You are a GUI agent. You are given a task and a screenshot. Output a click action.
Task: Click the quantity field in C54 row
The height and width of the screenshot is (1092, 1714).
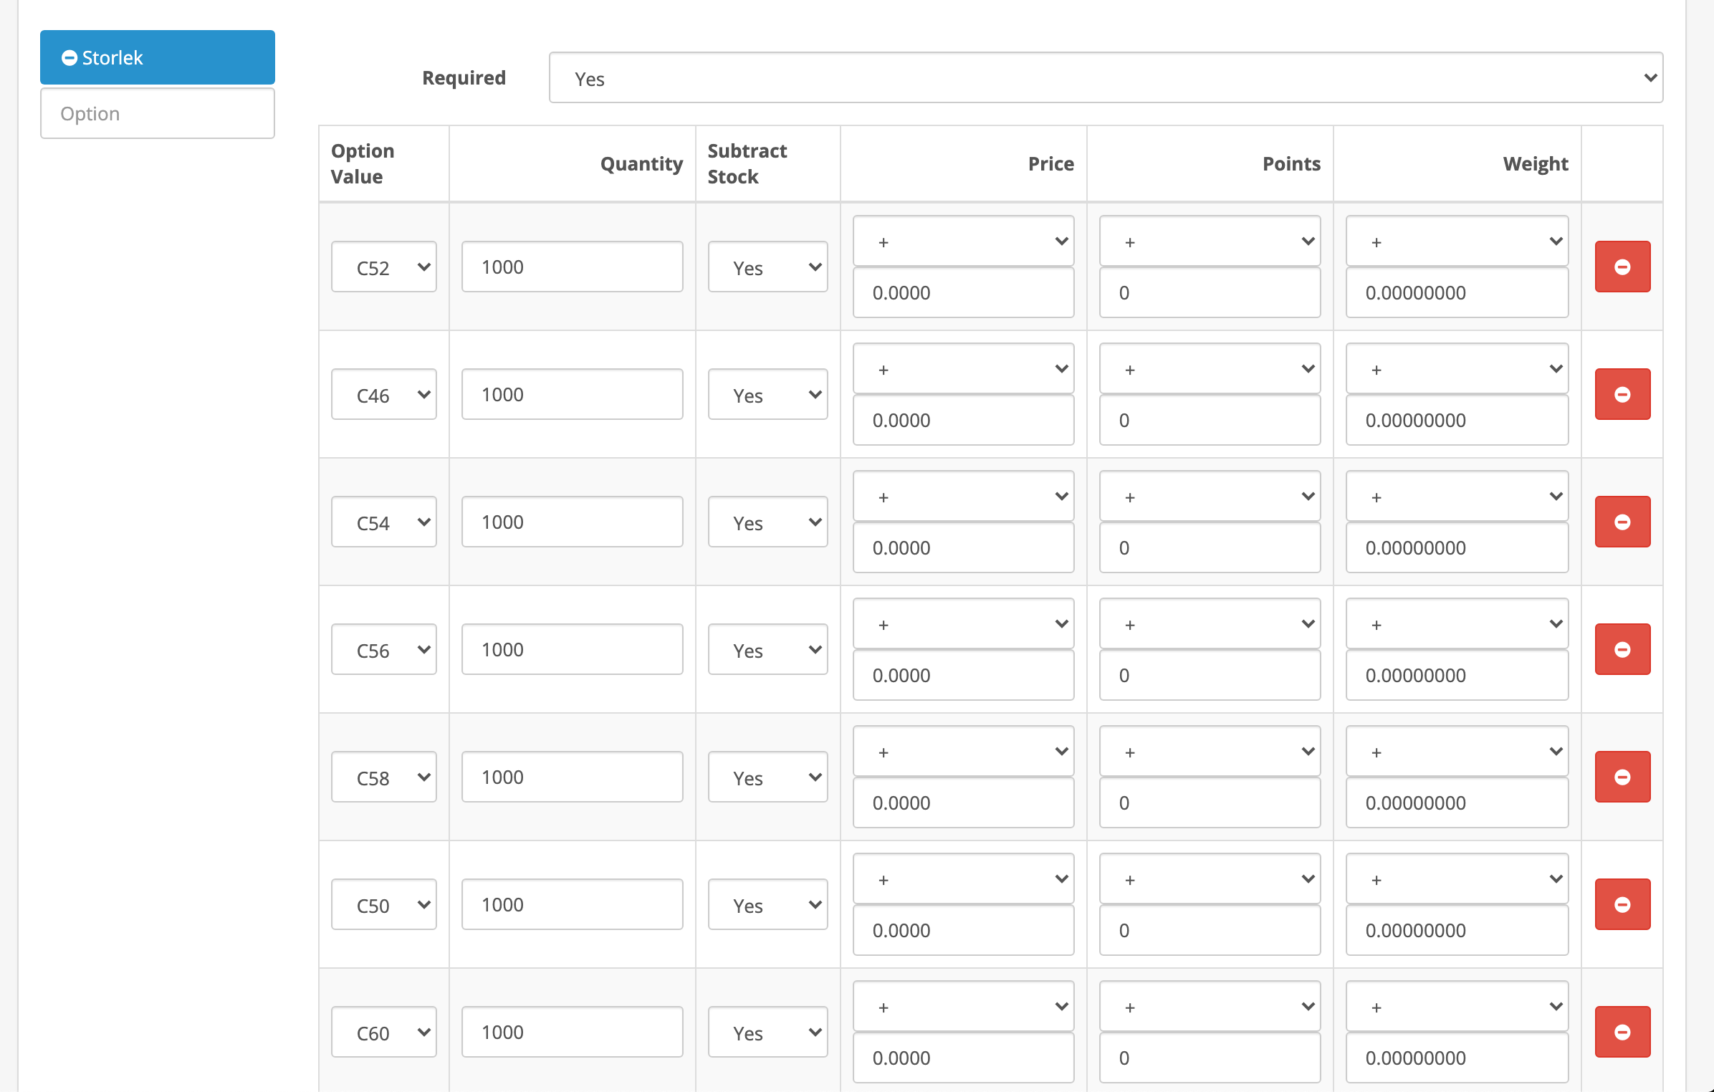(x=573, y=522)
